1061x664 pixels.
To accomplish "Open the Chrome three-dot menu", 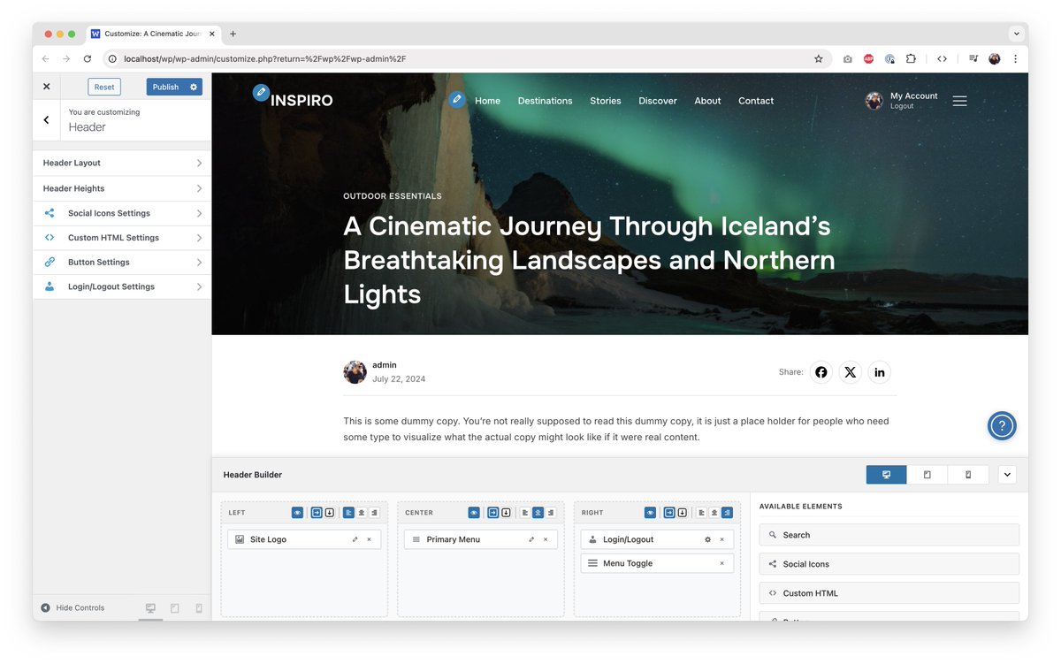I will tap(1015, 58).
